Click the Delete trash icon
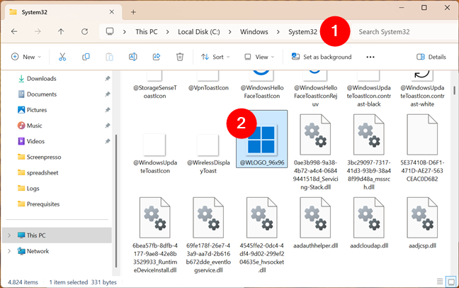 pyautogui.click(x=180, y=57)
